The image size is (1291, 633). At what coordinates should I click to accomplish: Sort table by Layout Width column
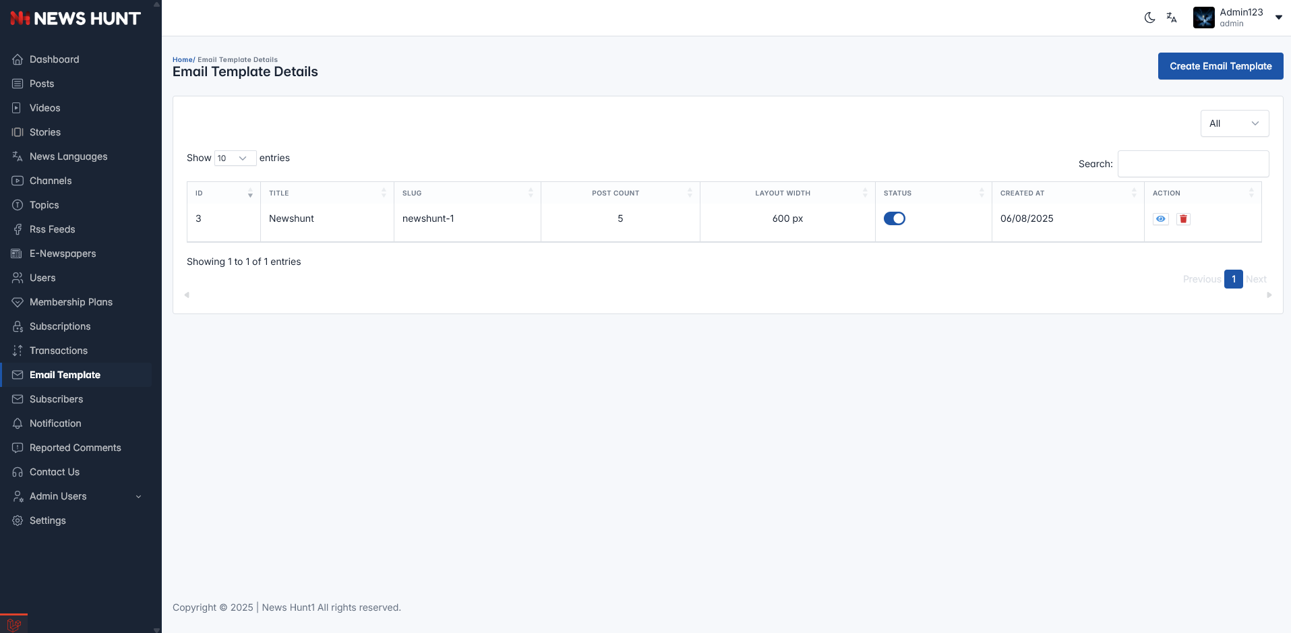[787, 193]
